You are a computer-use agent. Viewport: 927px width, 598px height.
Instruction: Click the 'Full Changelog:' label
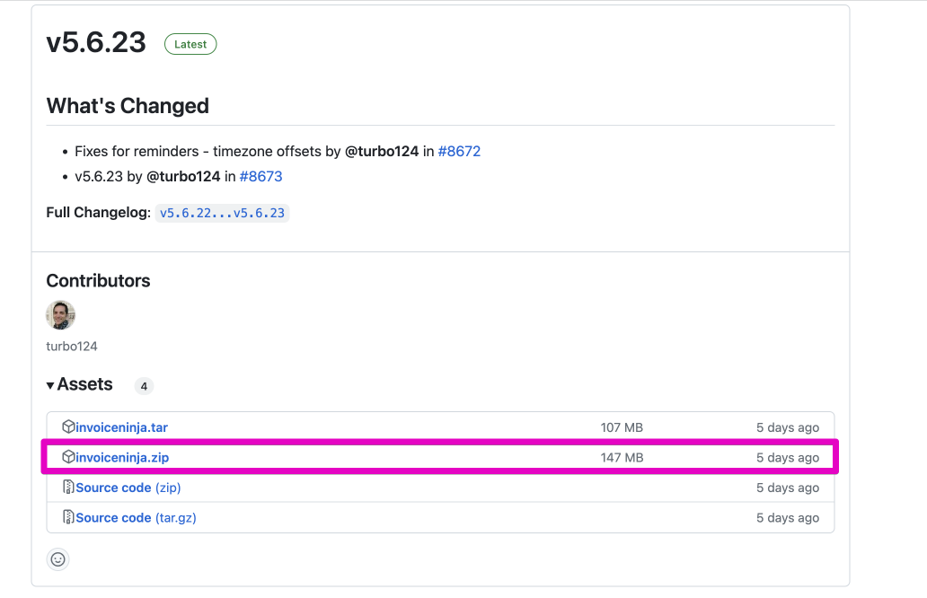pyautogui.click(x=99, y=213)
